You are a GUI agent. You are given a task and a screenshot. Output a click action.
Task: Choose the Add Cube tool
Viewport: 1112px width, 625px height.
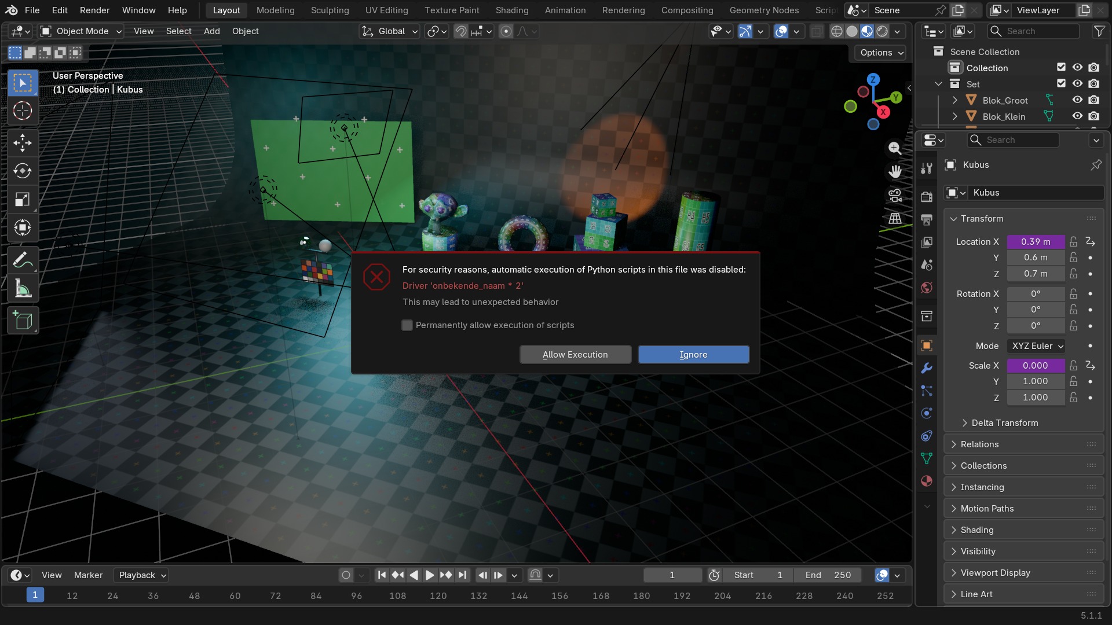(x=23, y=321)
